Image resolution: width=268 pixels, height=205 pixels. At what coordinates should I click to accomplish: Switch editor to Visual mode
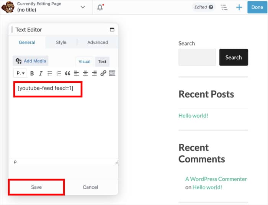[85, 62]
